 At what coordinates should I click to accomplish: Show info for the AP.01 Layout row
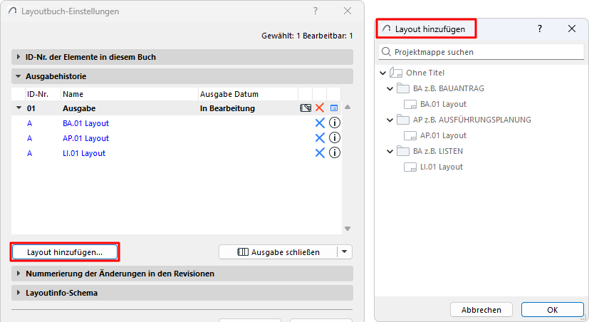334,138
